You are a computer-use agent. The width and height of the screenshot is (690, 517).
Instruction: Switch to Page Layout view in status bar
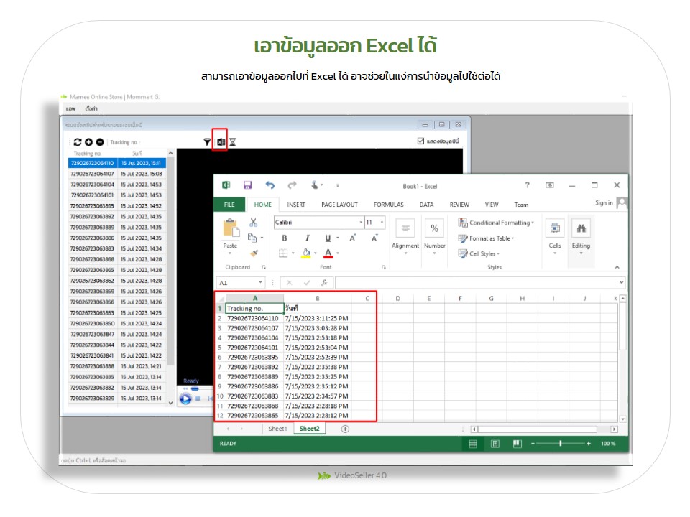[x=494, y=444]
